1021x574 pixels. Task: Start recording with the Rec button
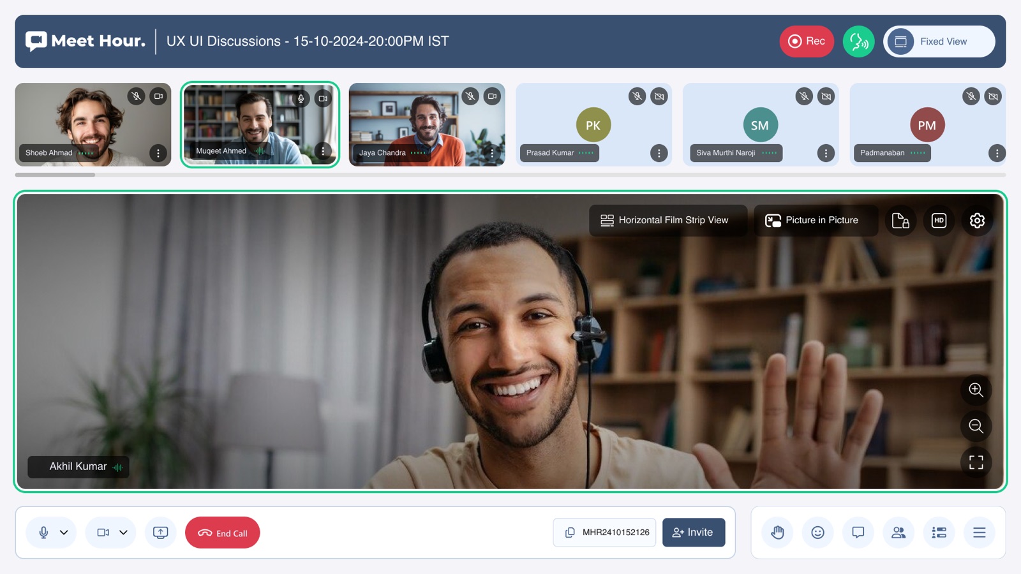pos(807,41)
